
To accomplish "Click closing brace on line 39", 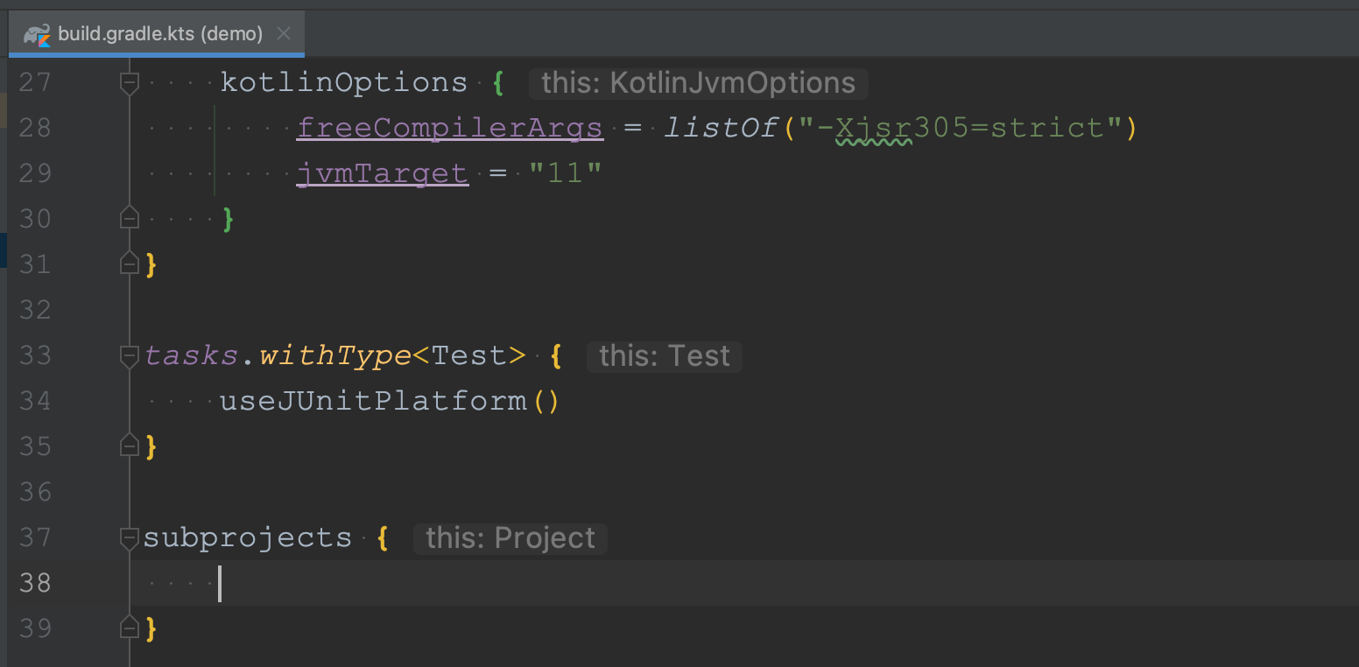I will 151,628.
